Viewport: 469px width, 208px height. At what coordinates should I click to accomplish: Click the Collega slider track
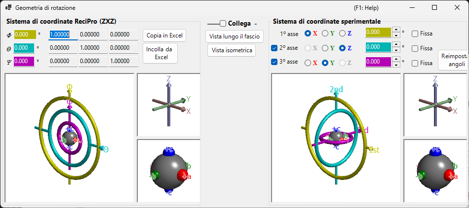[x=213, y=24]
